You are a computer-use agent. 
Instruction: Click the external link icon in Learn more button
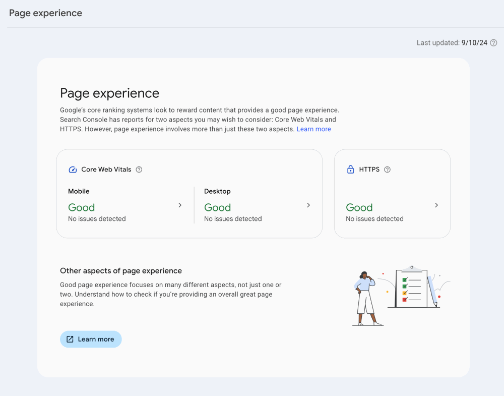(70, 339)
